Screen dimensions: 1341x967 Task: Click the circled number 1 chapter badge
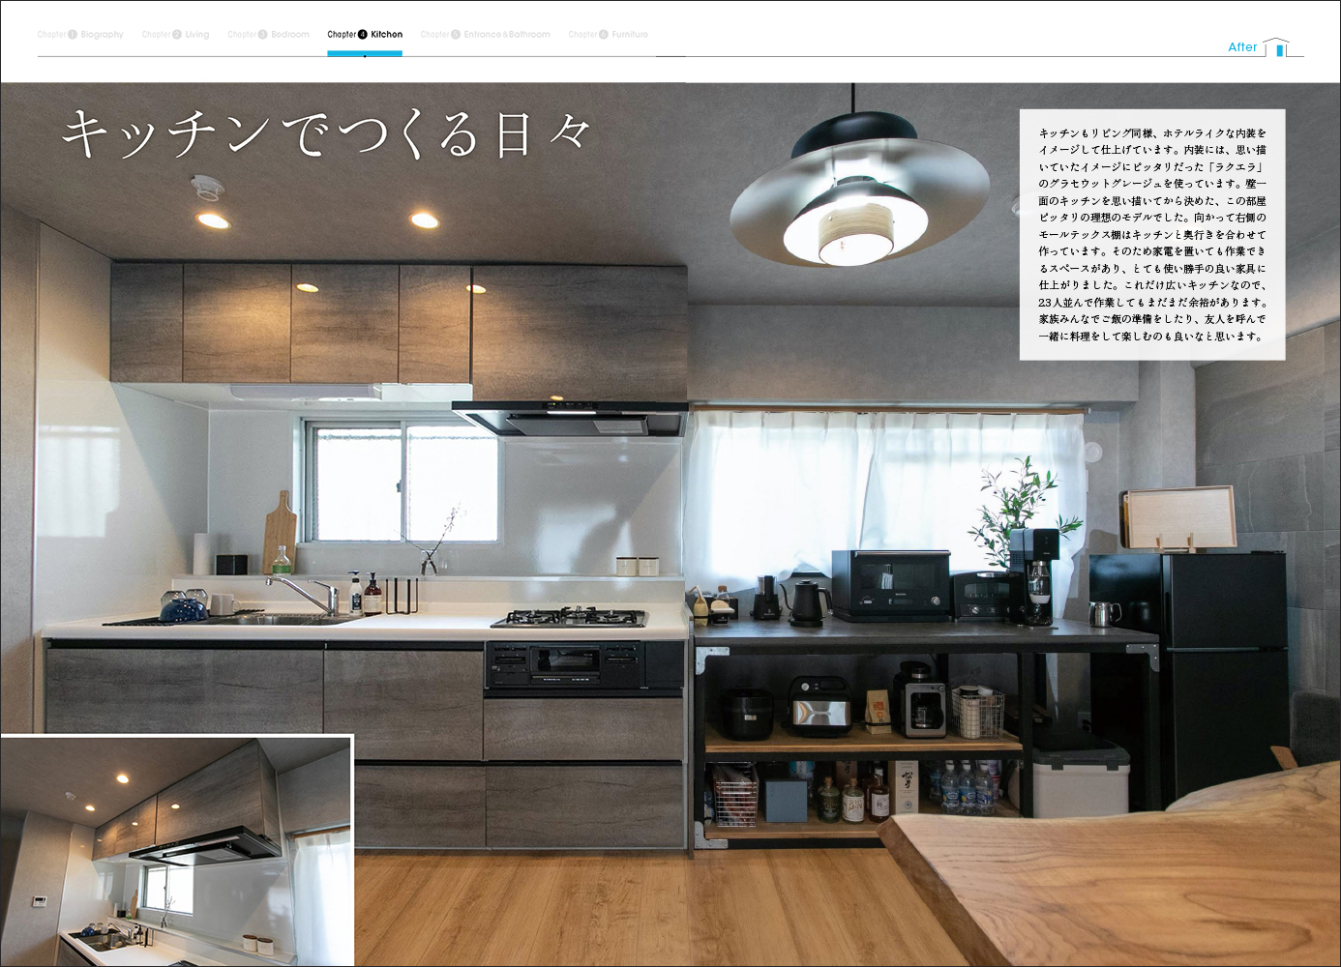(x=73, y=35)
